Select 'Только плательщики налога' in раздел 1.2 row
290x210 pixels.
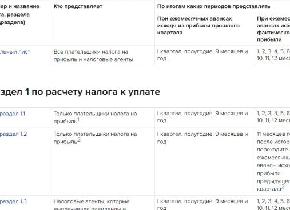coord(95,138)
